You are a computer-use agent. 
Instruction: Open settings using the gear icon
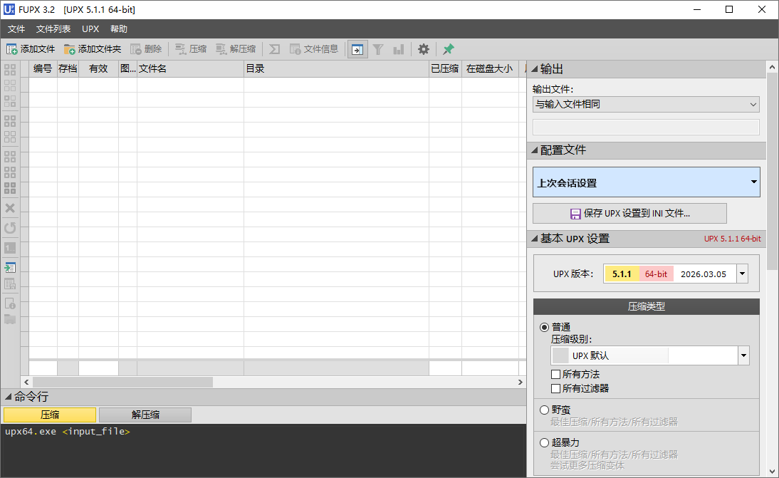(x=423, y=49)
